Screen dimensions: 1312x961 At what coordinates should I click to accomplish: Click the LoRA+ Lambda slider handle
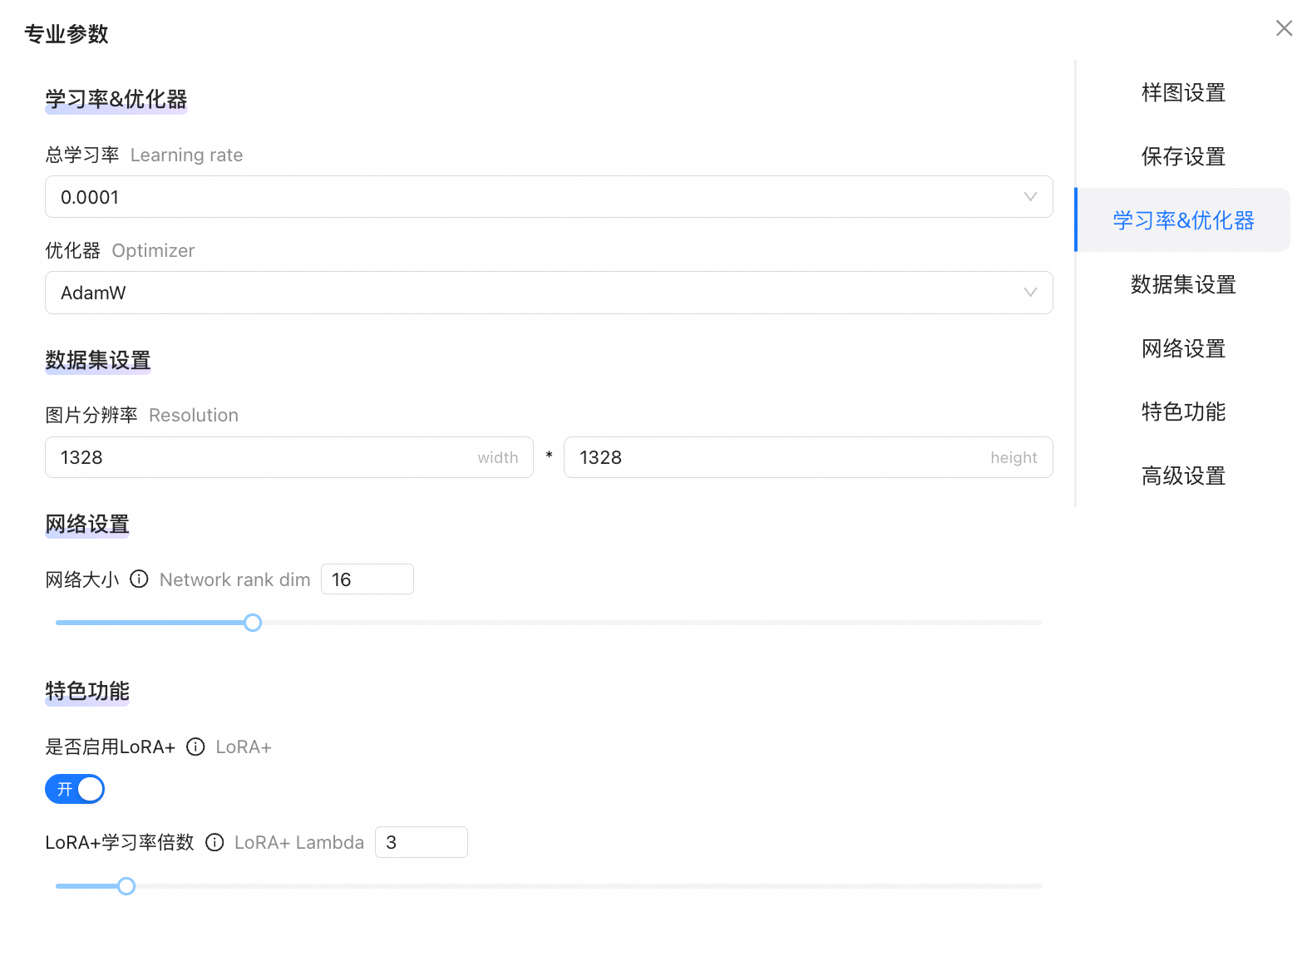click(126, 886)
